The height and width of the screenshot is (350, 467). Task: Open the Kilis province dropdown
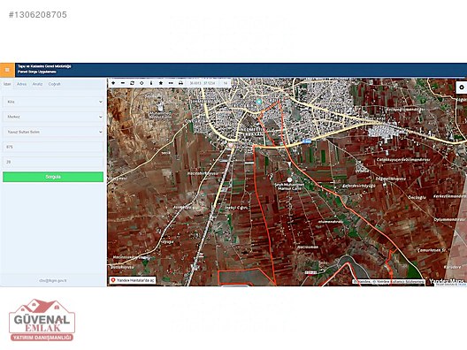pyautogui.click(x=53, y=102)
